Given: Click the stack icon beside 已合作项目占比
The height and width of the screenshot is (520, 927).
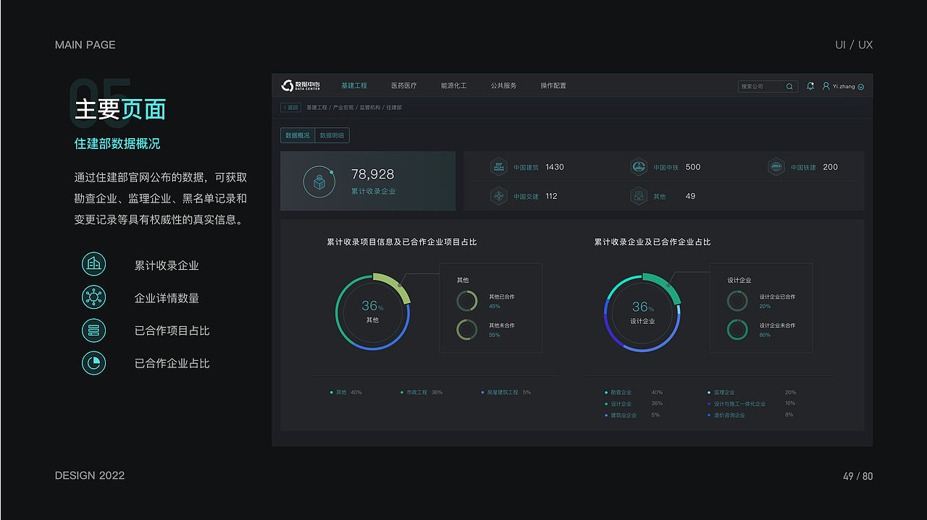Looking at the screenshot, I should click(x=93, y=331).
